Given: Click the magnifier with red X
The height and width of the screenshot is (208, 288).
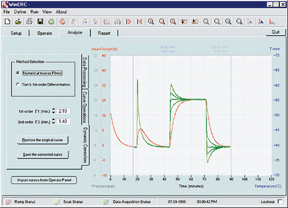Looking at the screenshot, I should pos(173,21).
